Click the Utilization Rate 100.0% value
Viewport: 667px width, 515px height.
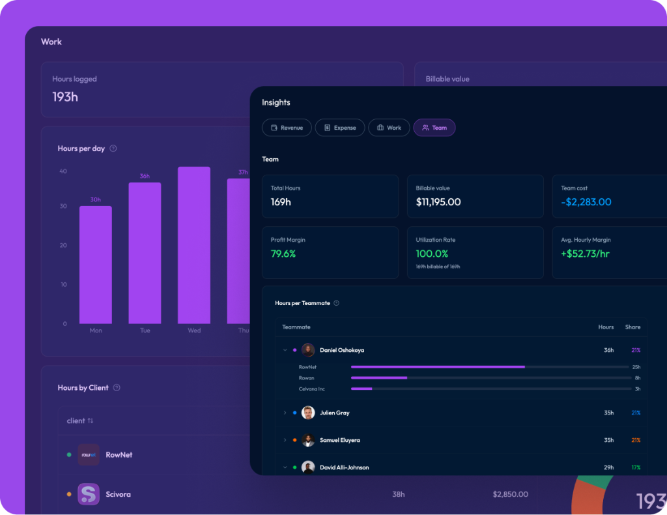pos(432,254)
